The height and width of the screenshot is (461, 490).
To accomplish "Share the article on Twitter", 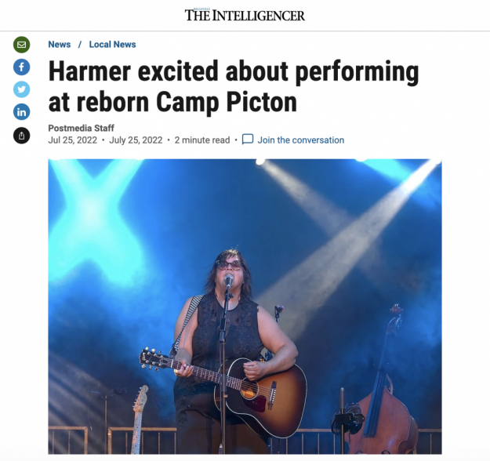I will click(x=22, y=89).
